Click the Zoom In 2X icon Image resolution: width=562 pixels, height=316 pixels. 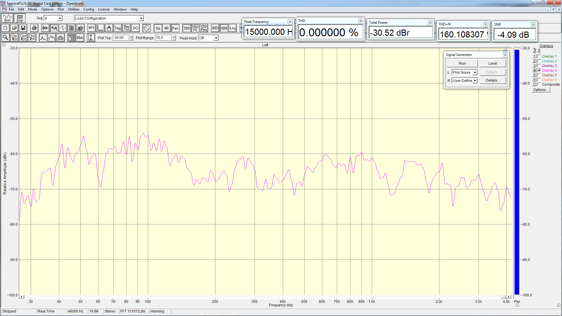pos(14,38)
